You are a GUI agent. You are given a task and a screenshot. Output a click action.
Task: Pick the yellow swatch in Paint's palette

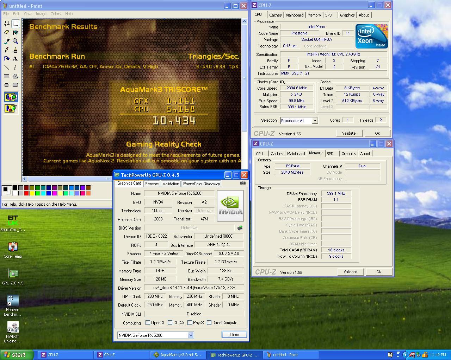click(x=32, y=193)
